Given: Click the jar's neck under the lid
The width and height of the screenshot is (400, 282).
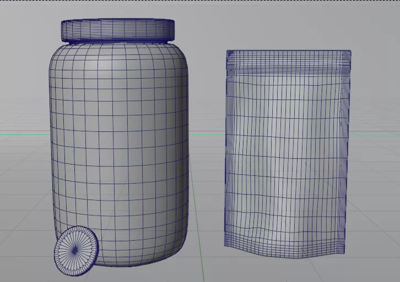Looking at the screenshot, I should click(x=117, y=42).
